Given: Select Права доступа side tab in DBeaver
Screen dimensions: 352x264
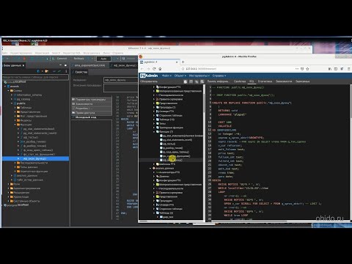Looking at the screenshot, I should [x=92, y=113].
